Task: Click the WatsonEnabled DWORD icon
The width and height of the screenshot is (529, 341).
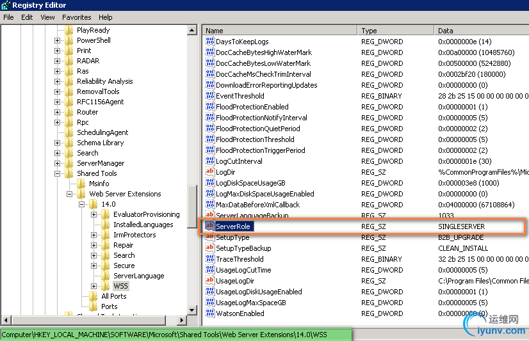Action: 210,313
